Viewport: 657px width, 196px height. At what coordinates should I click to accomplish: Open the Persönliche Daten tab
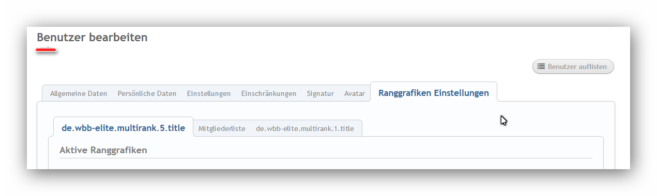[147, 93]
